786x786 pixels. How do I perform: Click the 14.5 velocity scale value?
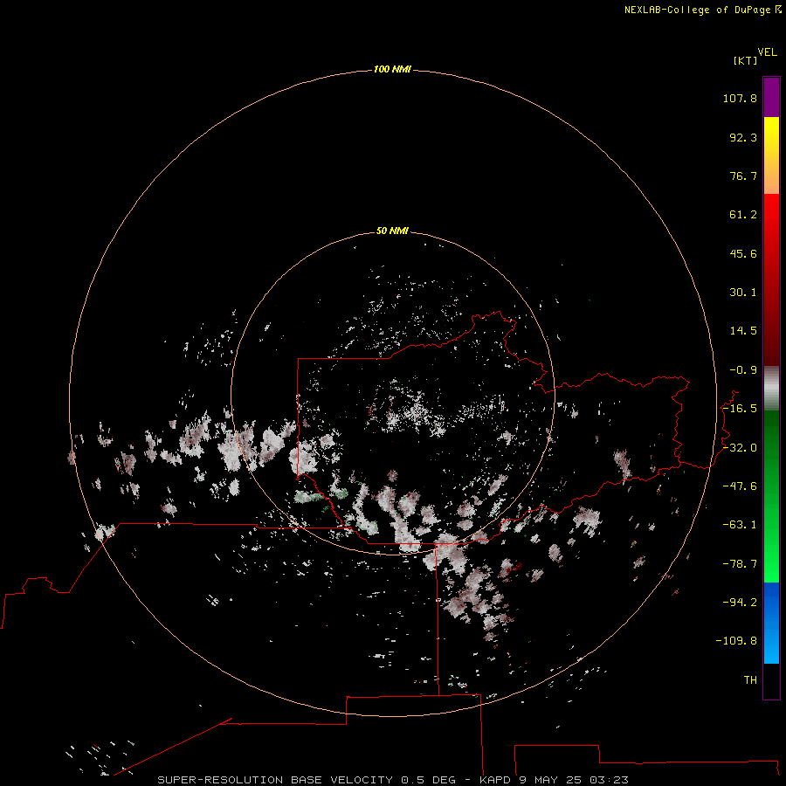coord(743,331)
